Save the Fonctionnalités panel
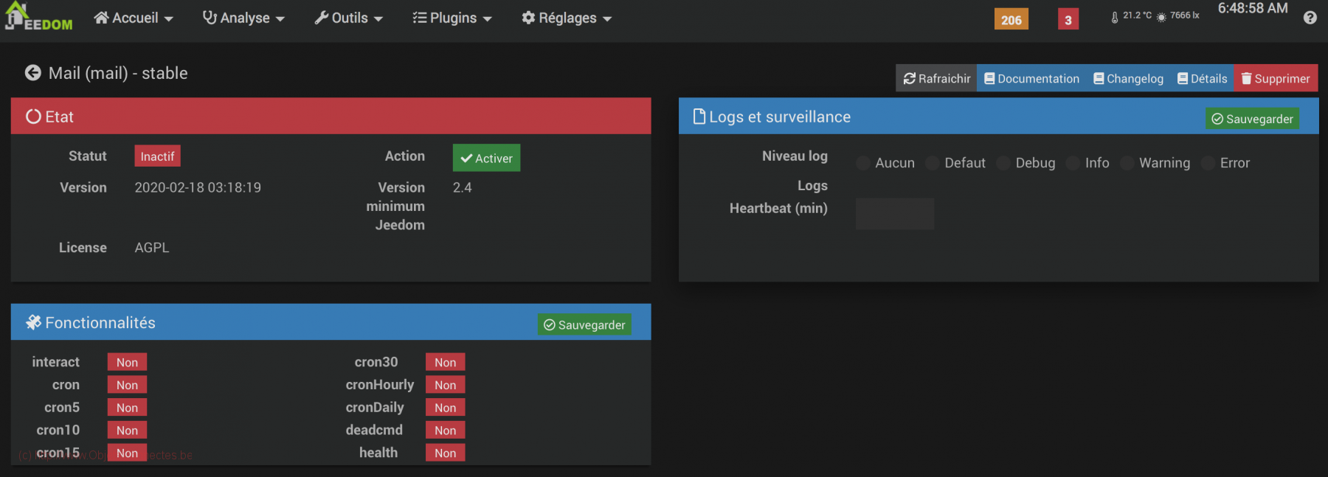Viewport: 1328px width, 477px height. (x=584, y=324)
